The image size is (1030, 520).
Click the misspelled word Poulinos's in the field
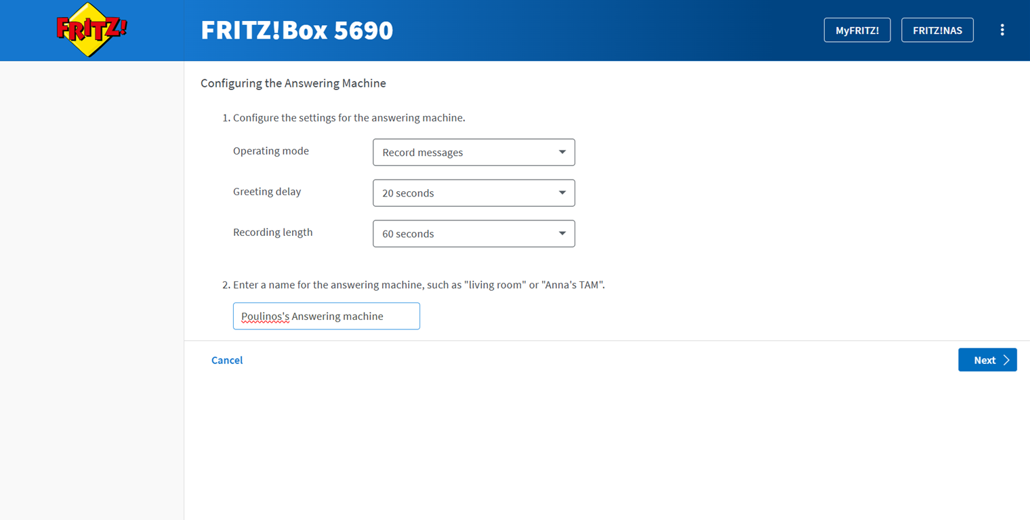pos(265,317)
